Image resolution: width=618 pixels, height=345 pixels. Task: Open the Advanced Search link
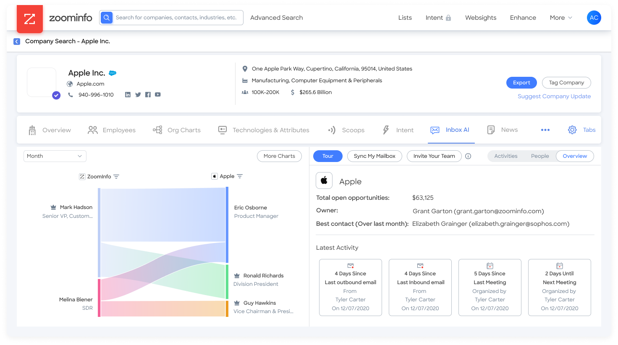tap(276, 18)
